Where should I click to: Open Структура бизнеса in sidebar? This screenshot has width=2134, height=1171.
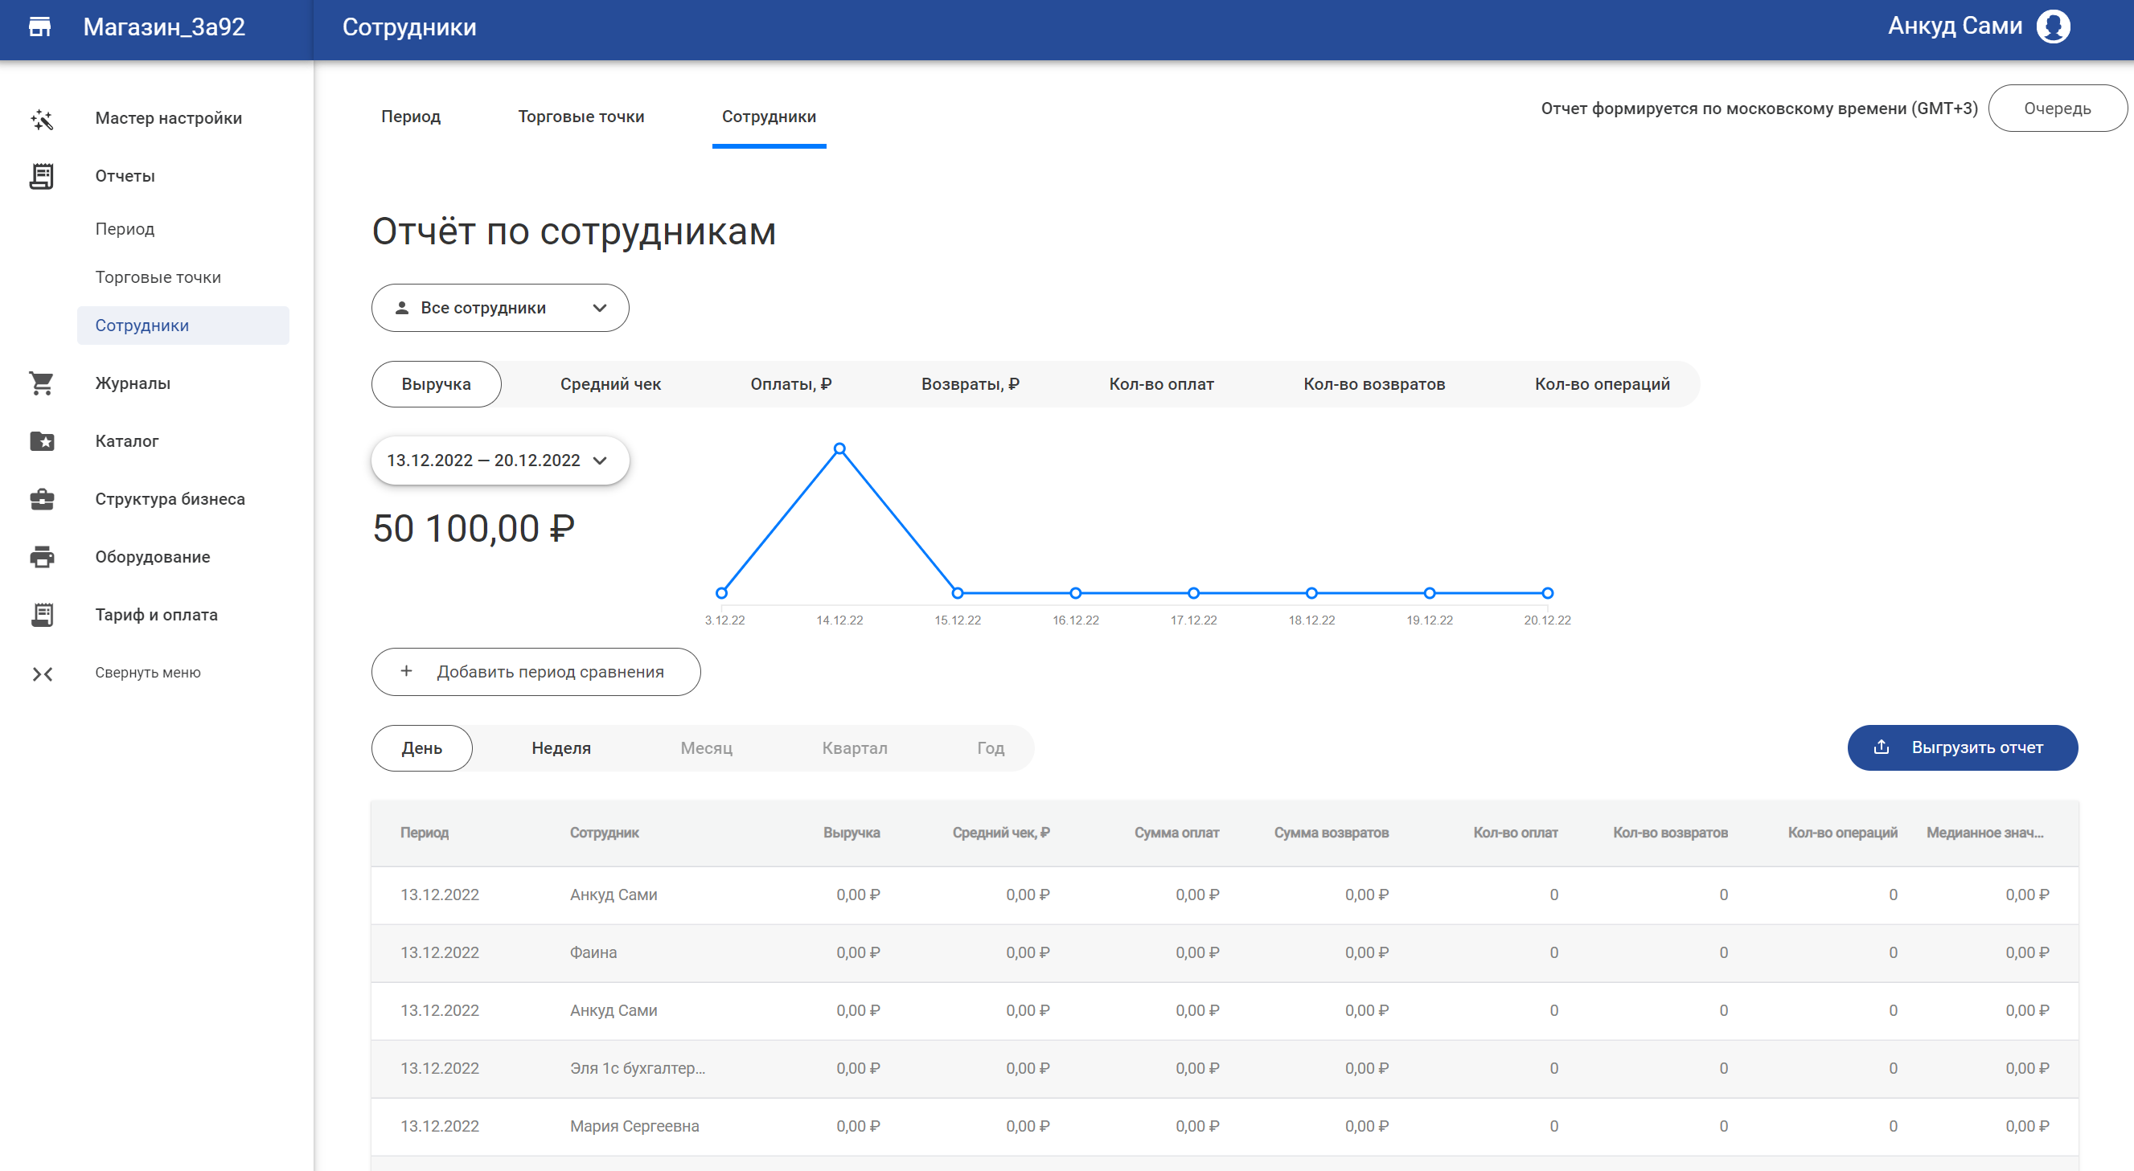point(170,499)
